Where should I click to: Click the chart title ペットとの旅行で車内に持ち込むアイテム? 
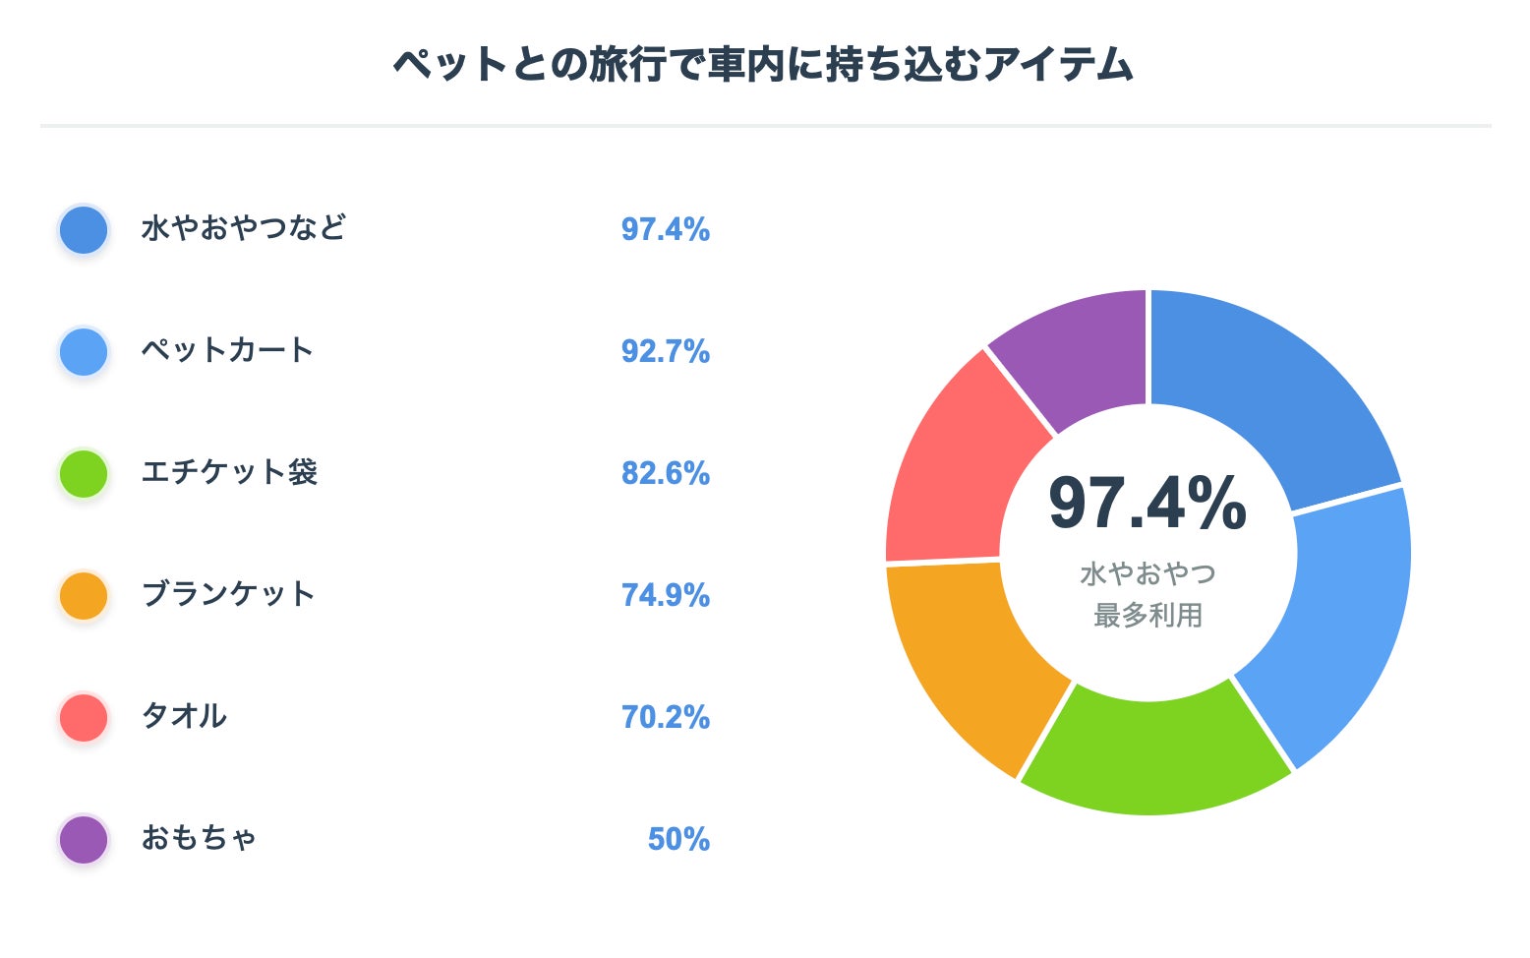coord(764,65)
